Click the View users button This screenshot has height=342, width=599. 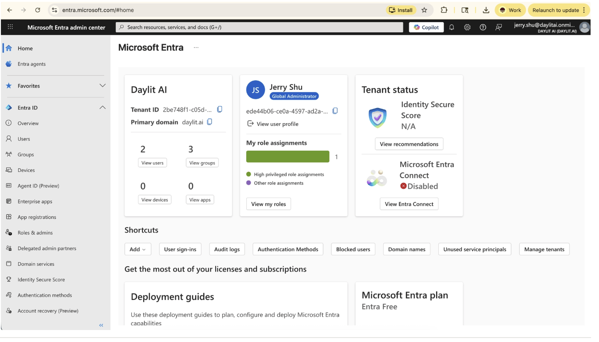click(153, 163)
